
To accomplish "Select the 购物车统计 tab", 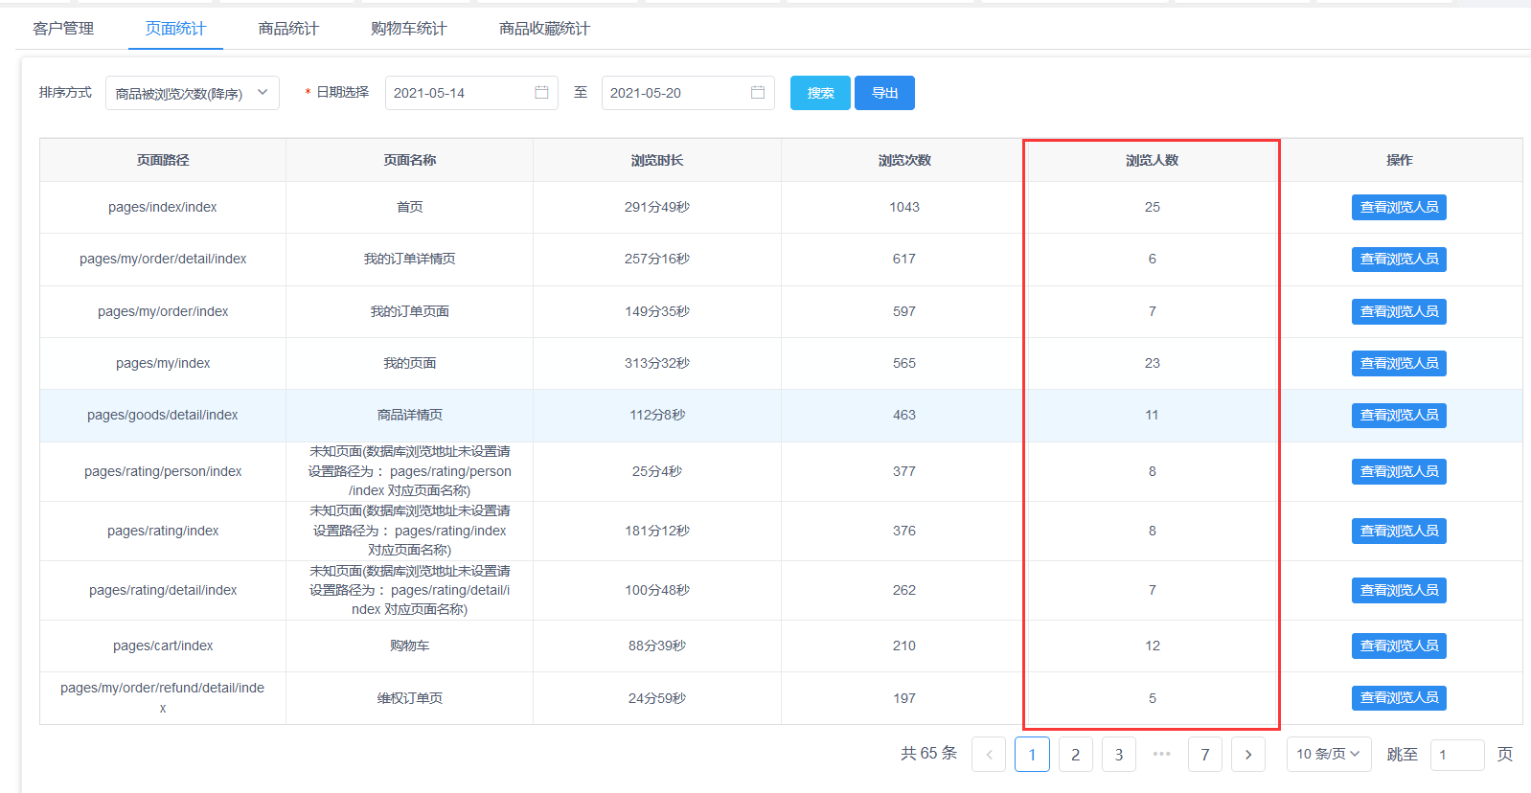I will pyautogui.click(x=408, y=29).
